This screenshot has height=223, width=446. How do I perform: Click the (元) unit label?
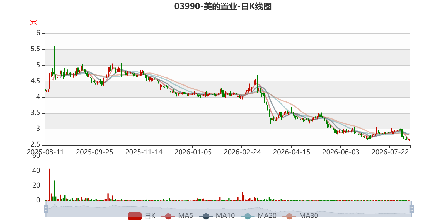[33, 22]
